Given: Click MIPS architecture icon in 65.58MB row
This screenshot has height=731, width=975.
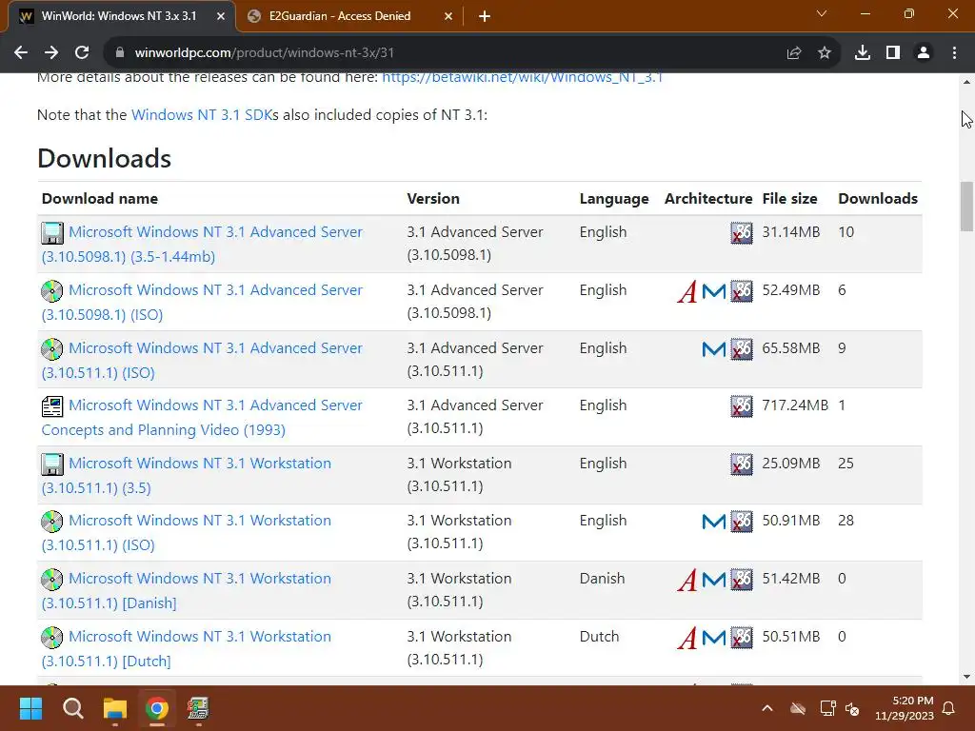Looking at the screenshot, I should coord(714,348).
